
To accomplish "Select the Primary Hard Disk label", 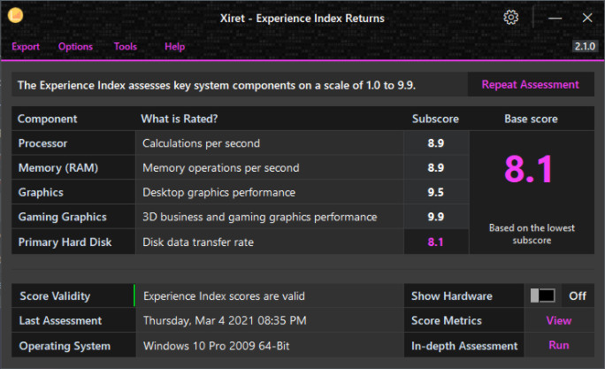I will [x=65, y=242].
